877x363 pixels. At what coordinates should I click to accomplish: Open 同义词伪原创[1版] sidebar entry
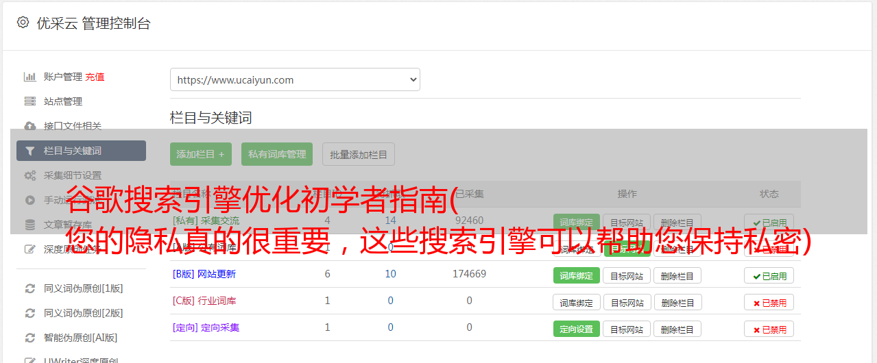(84, 288)
